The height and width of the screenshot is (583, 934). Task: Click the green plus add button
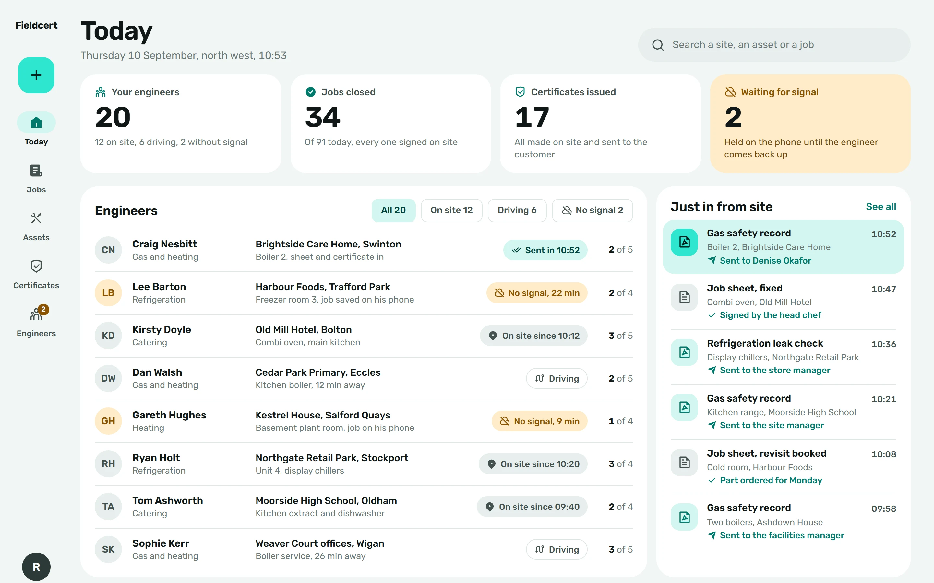coord(36,75)
